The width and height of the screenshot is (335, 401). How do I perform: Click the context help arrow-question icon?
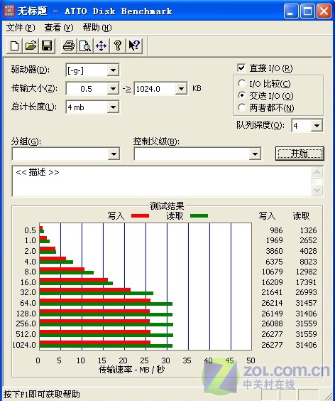click(x=134, y=46)
